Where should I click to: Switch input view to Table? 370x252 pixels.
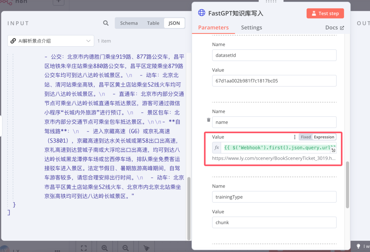click(153, 23)
